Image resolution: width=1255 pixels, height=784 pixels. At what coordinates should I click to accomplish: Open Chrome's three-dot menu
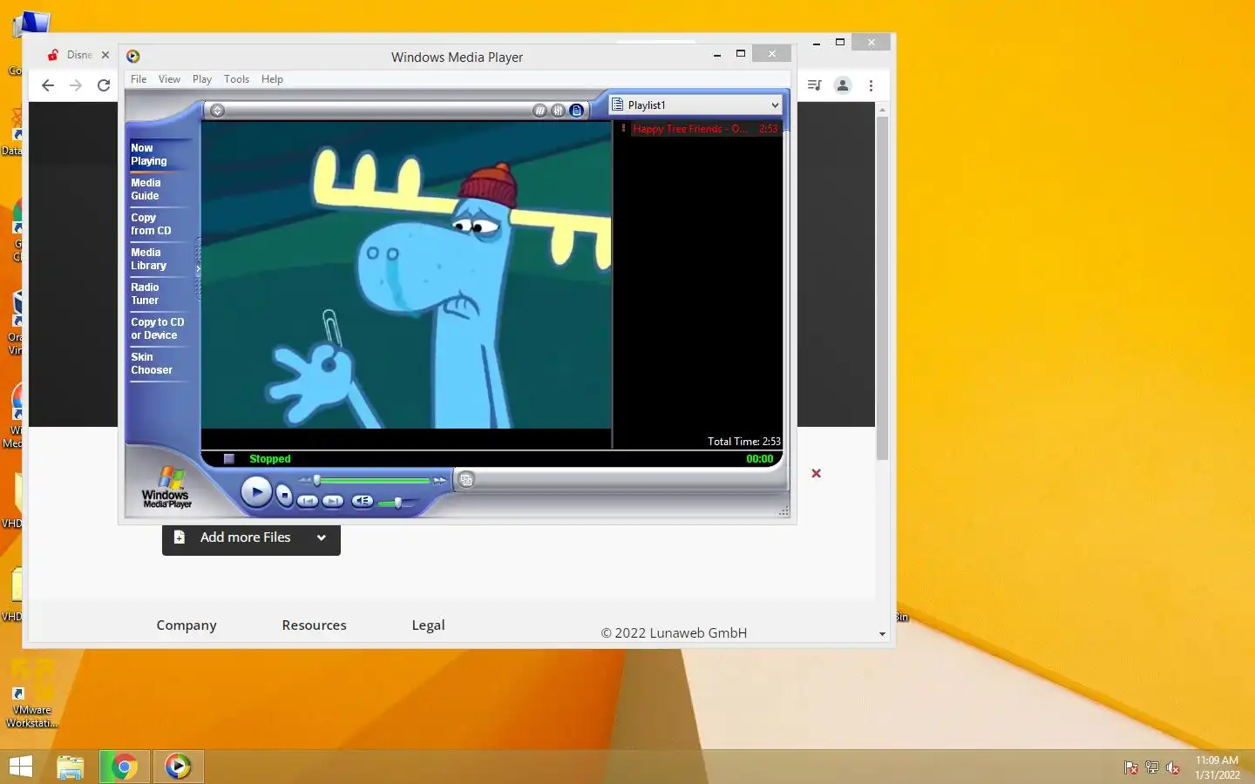pyautogui.click(x=871, y=85)
